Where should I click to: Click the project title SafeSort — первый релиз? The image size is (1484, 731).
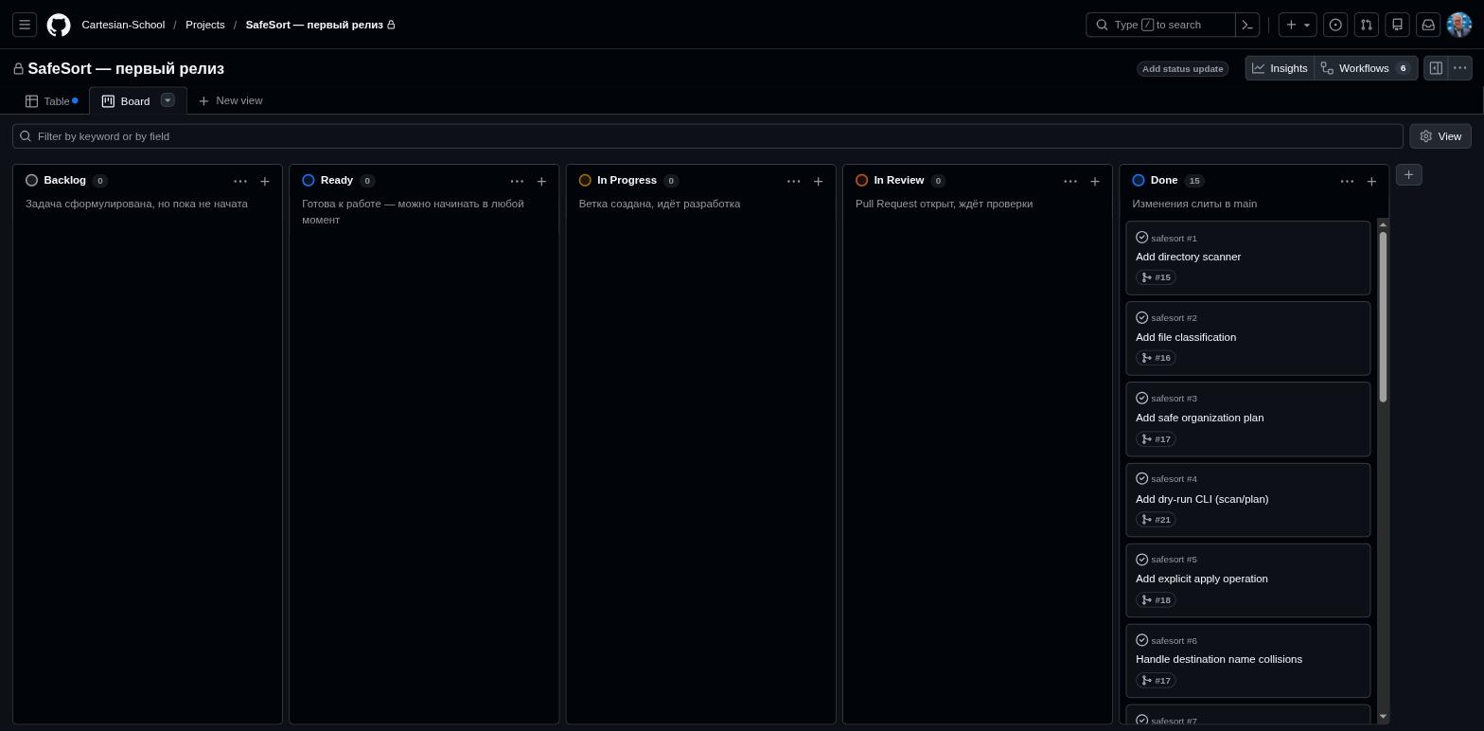coord(126,69)
